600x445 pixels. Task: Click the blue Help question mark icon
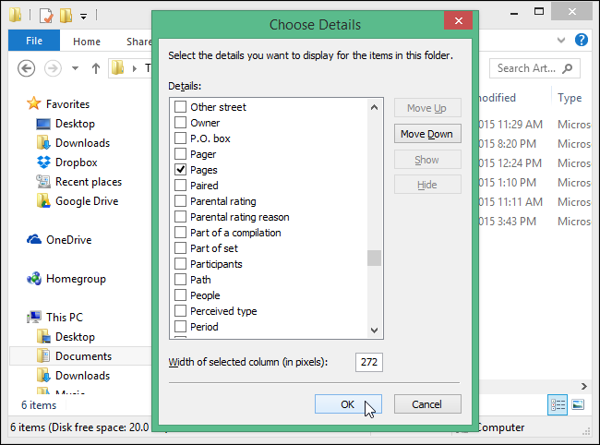pos(582,41)
